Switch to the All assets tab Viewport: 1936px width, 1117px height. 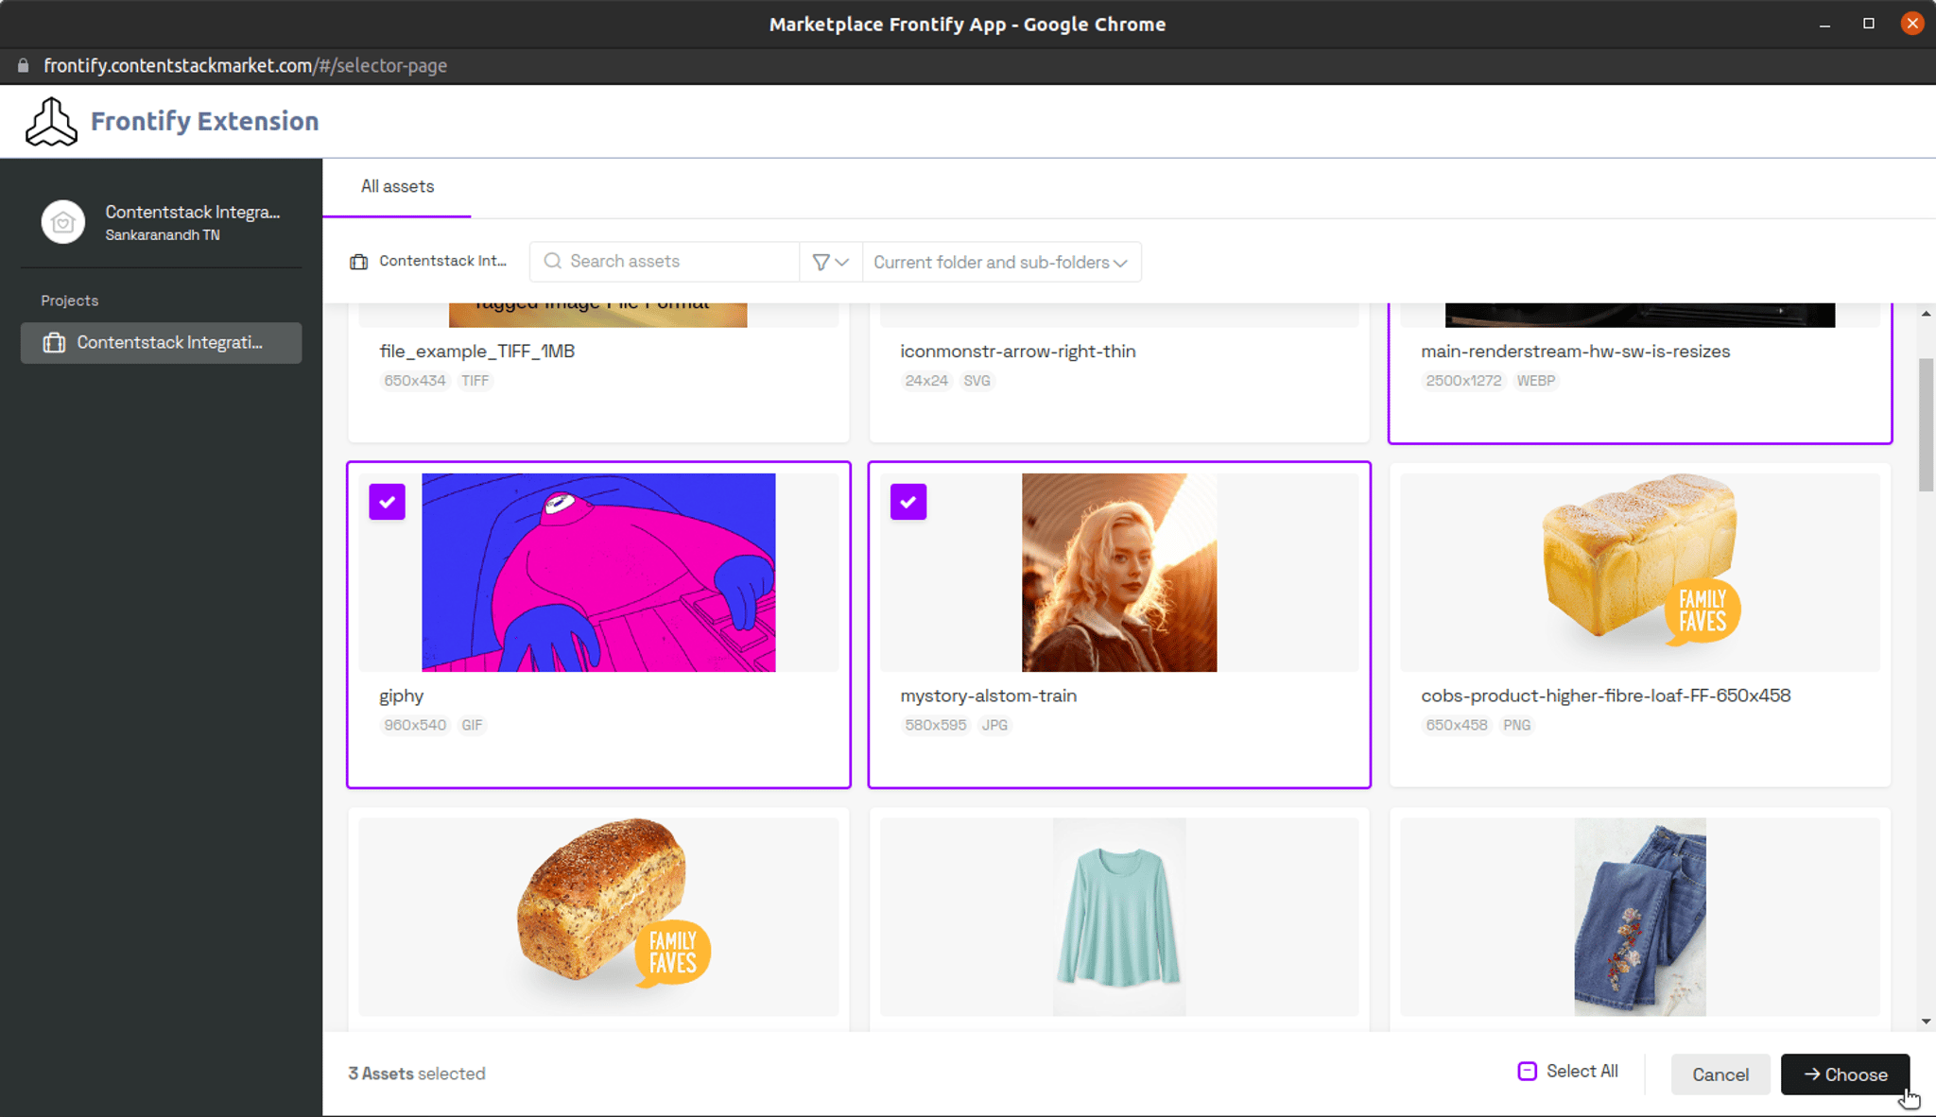[x=397, y=187]
